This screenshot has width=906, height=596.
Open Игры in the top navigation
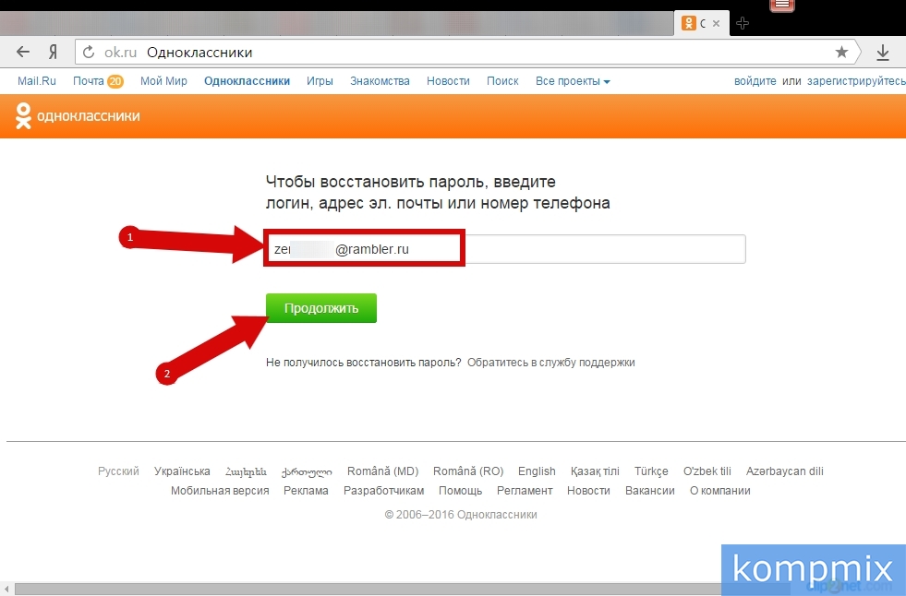coord(320,81)
